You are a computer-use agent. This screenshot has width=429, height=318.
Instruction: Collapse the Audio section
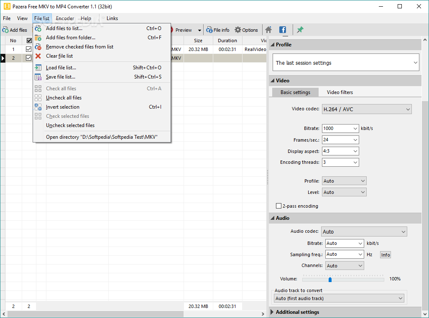pos(273,218)
